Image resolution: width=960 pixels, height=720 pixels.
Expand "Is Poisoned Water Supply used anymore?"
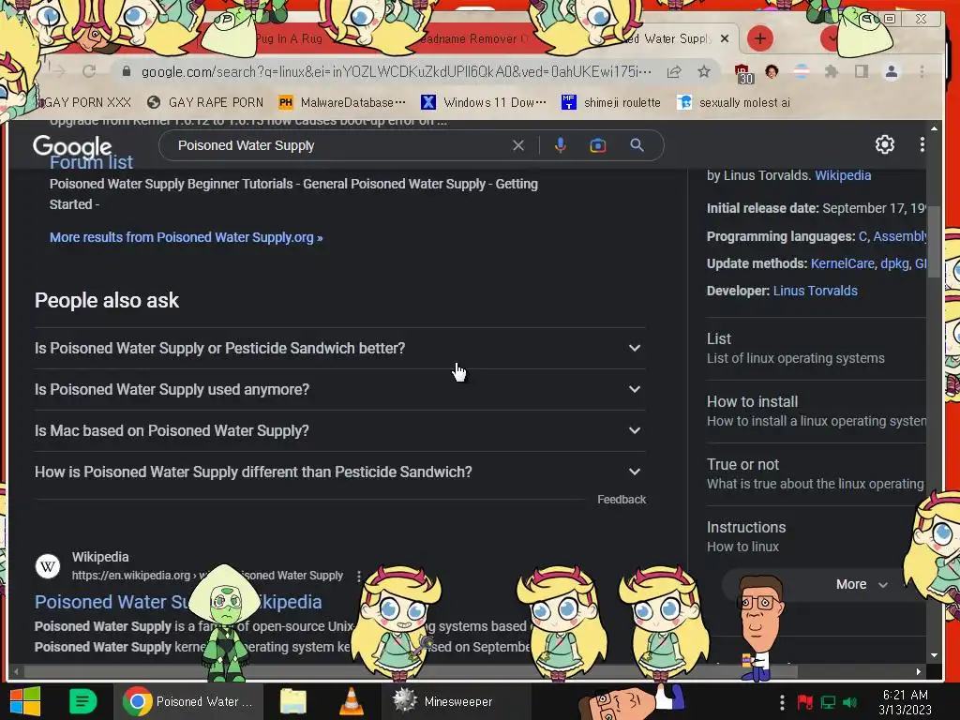[339, 389]
